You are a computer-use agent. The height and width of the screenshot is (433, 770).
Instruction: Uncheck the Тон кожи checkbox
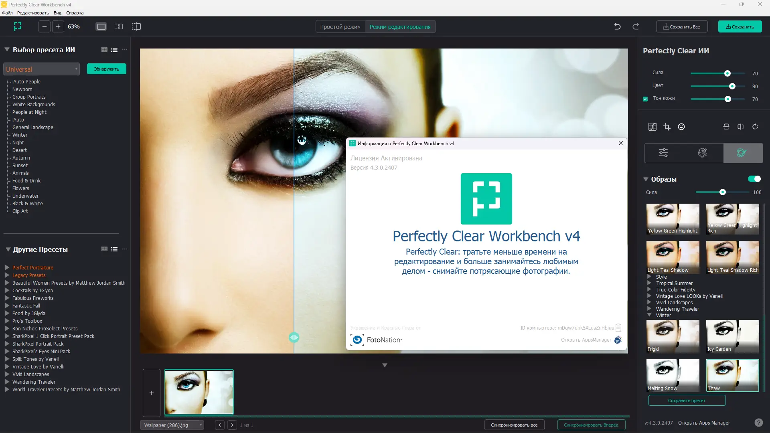[645, 99]
